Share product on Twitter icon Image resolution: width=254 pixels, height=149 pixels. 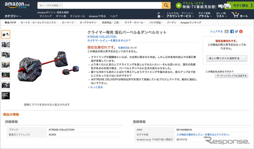click(x=237, y=32)
